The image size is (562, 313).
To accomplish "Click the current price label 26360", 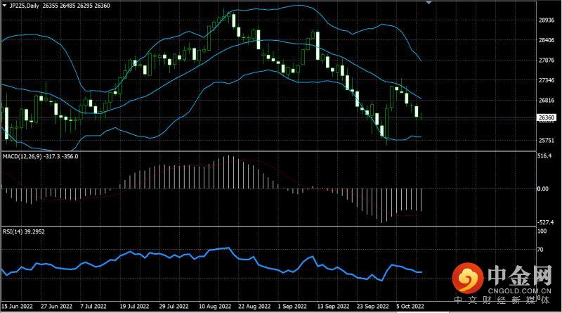I will [547, 117].
